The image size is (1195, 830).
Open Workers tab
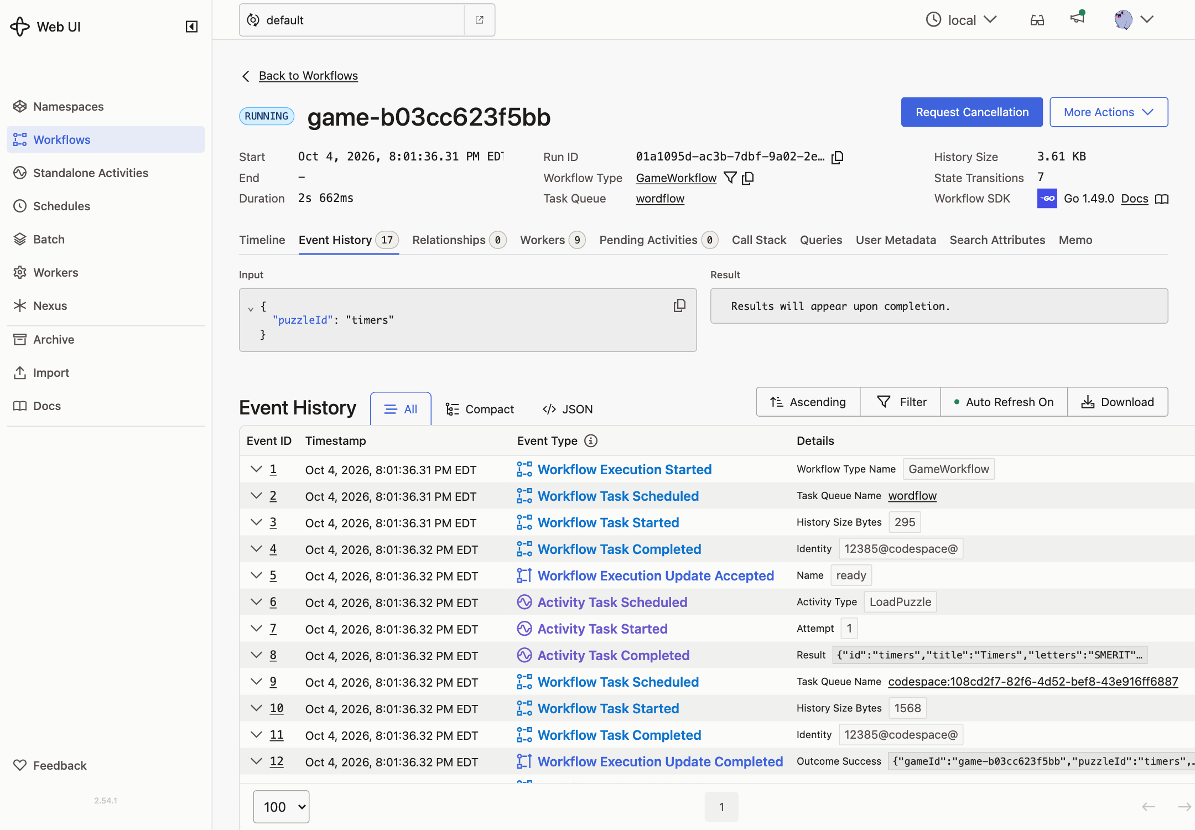[x=552, y=240]
